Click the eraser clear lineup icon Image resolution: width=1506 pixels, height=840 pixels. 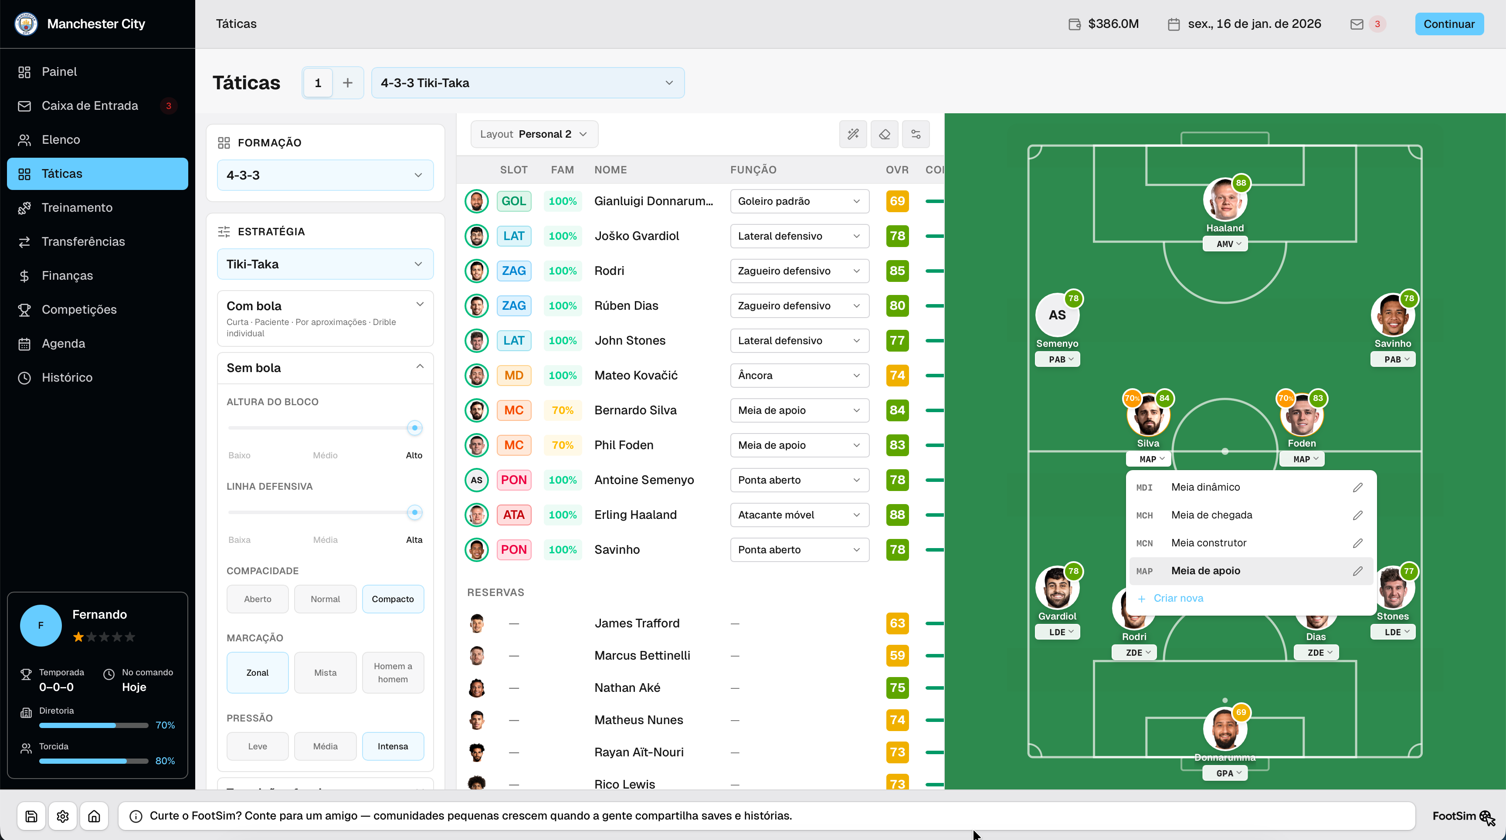tap(885, 135)
